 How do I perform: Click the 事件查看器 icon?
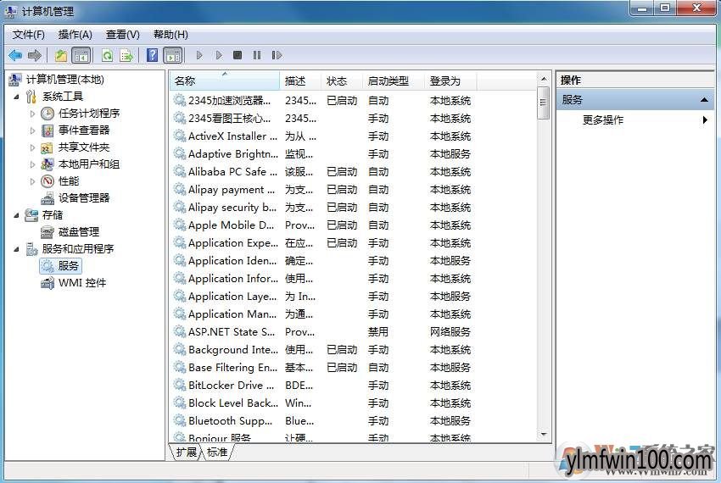(48, 130)
